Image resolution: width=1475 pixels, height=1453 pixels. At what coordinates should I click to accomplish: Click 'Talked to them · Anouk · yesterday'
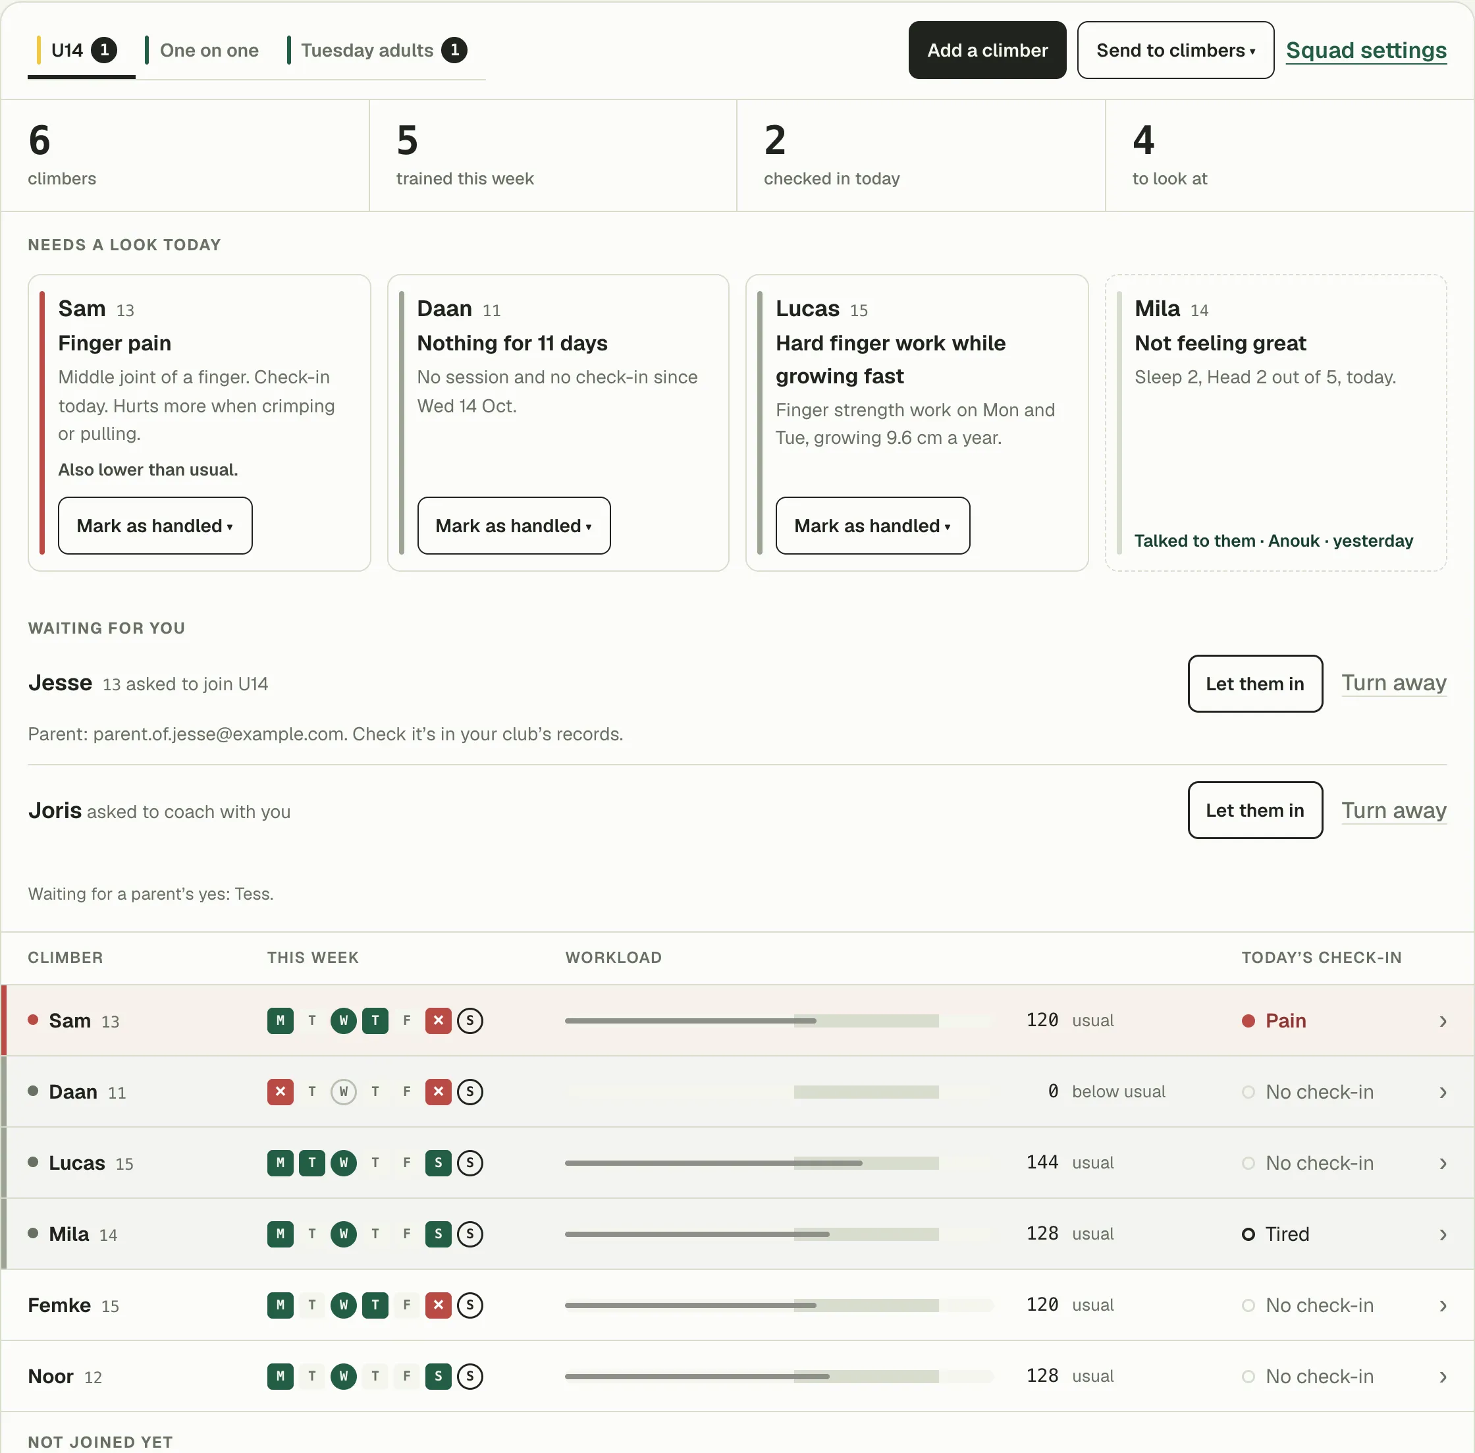point(1274,541)
